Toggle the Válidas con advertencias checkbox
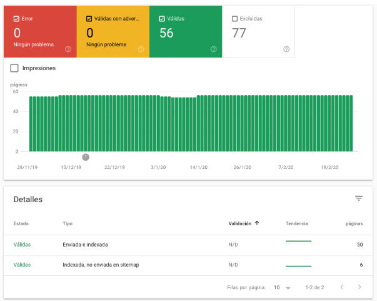Image resolution: width=377 pixels, height=301 pixels. pyautogui.click(x=89, y=19)
